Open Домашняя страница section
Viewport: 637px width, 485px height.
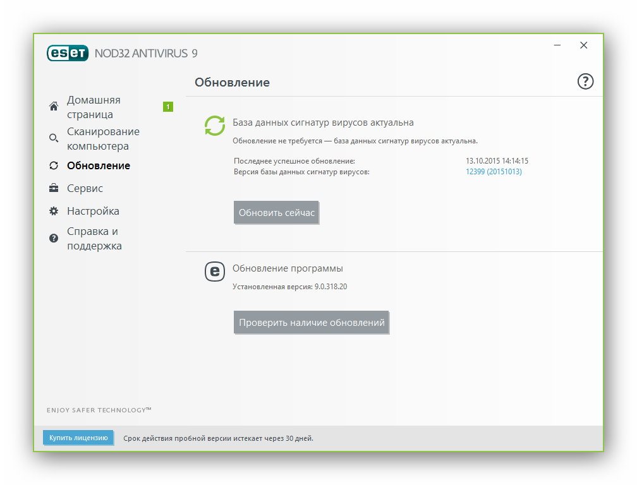coord(94,107)
